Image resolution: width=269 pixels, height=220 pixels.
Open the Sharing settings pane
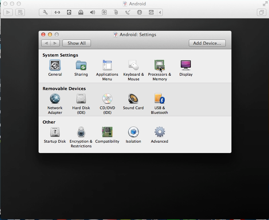[x=81, y=68]
